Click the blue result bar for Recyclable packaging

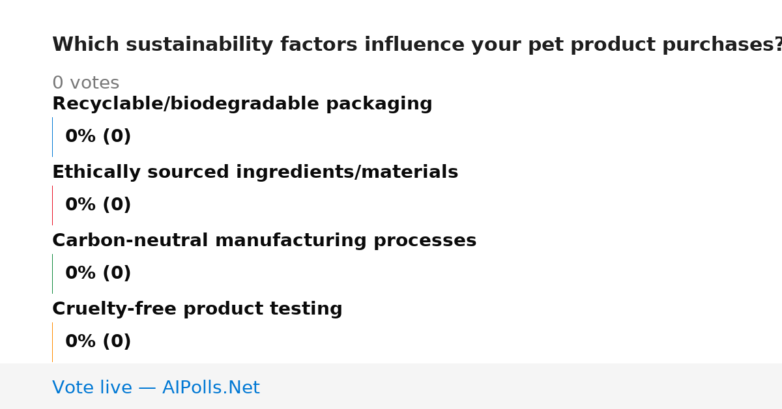(52, 137)
